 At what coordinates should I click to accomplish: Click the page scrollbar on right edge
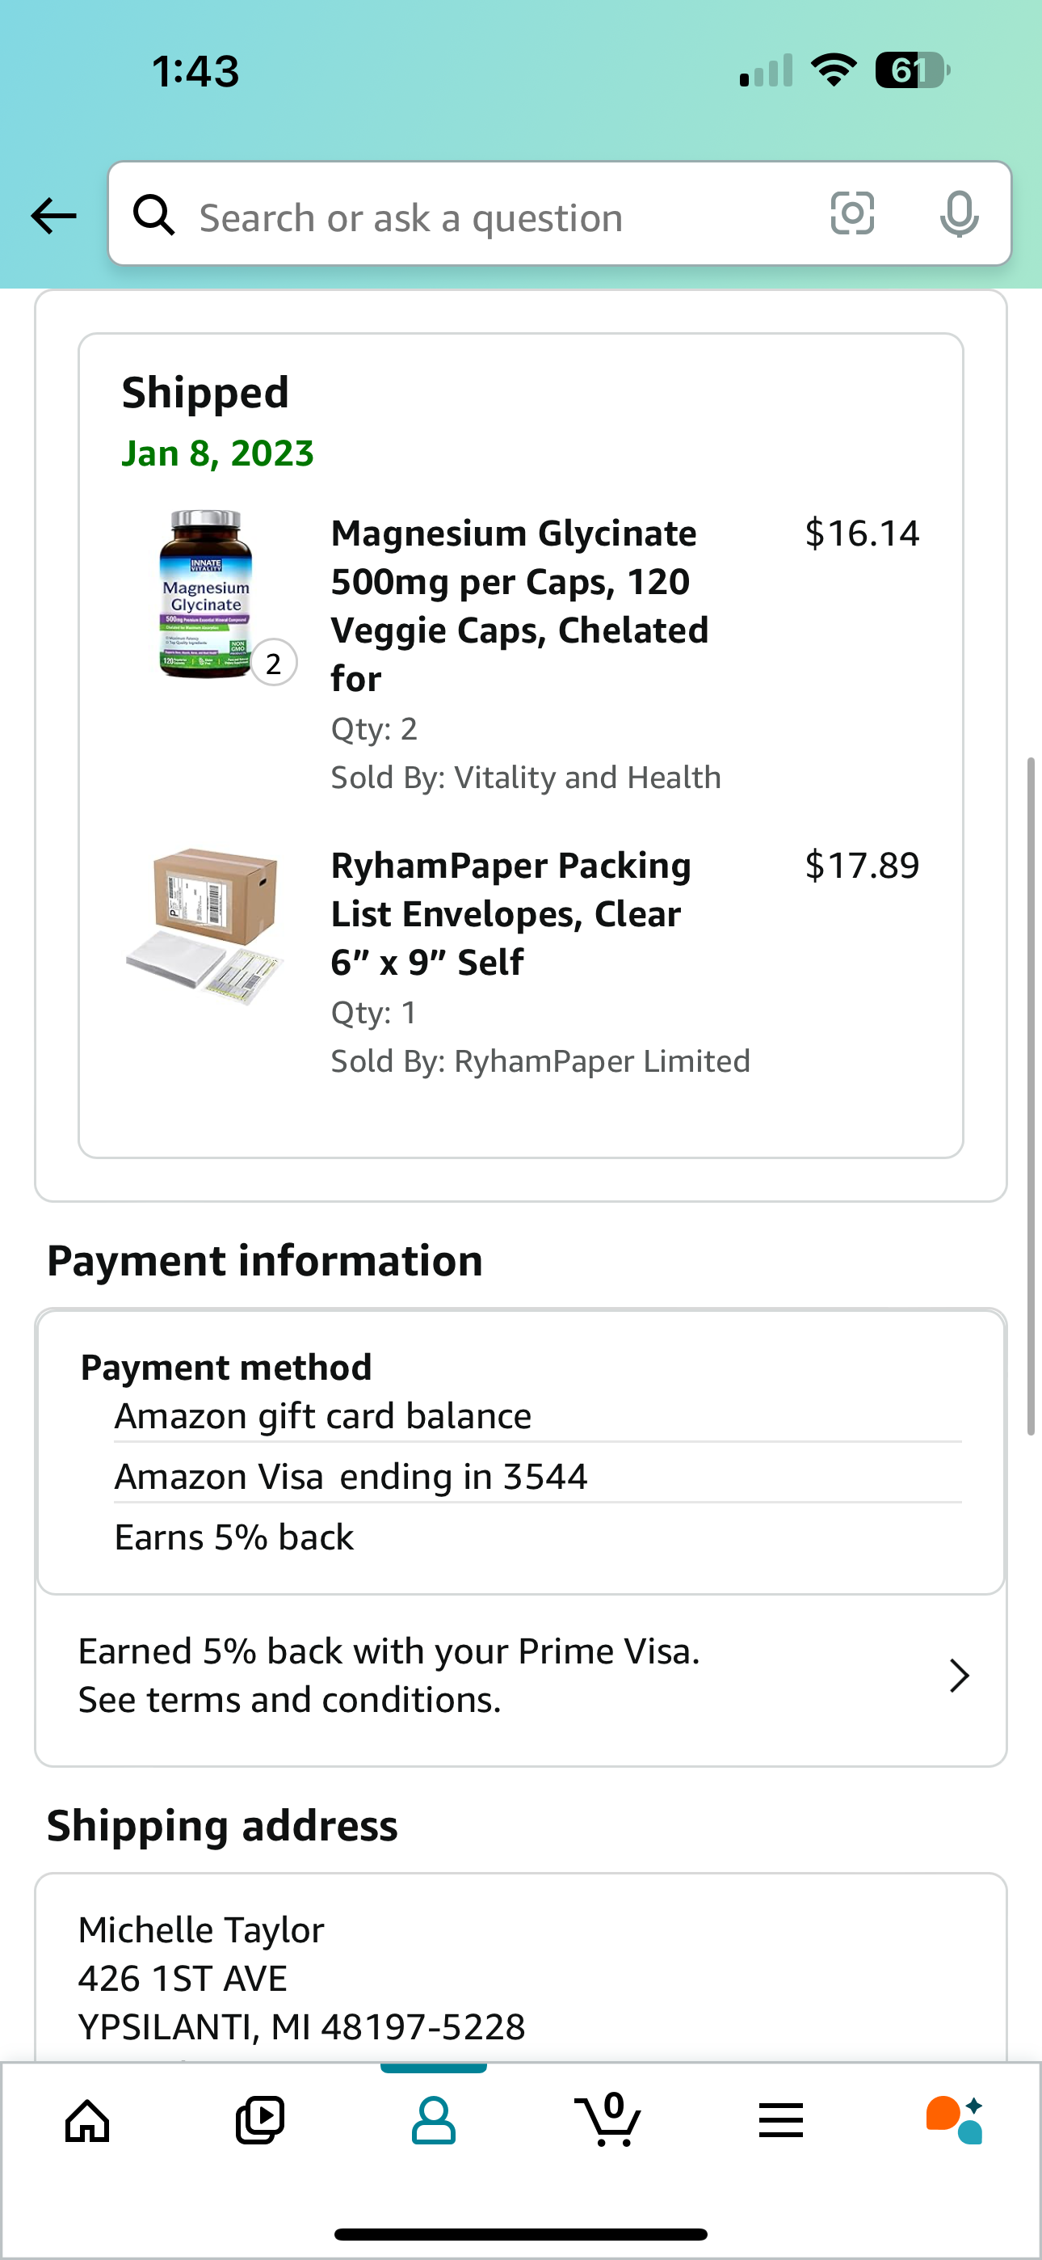click(x=1031, y=1097)
